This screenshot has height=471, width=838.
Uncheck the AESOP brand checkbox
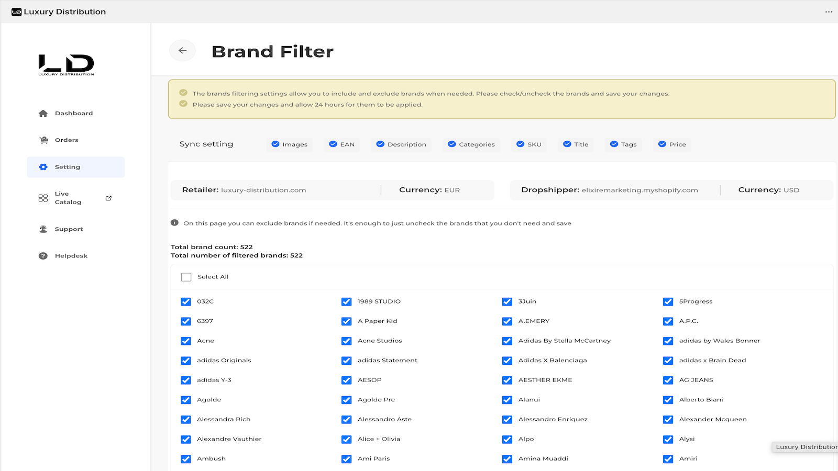pyautogui.click(x=346, y=380)
